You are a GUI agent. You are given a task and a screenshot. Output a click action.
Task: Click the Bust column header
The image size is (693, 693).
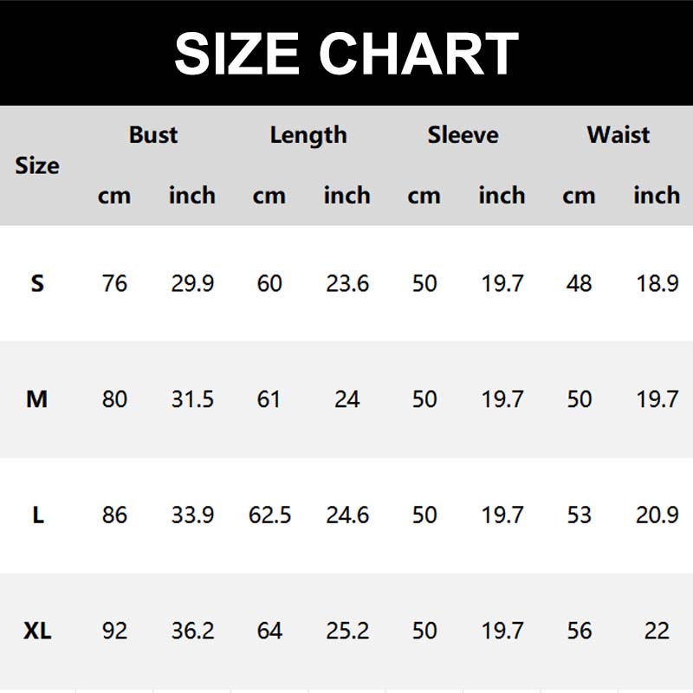152,135
